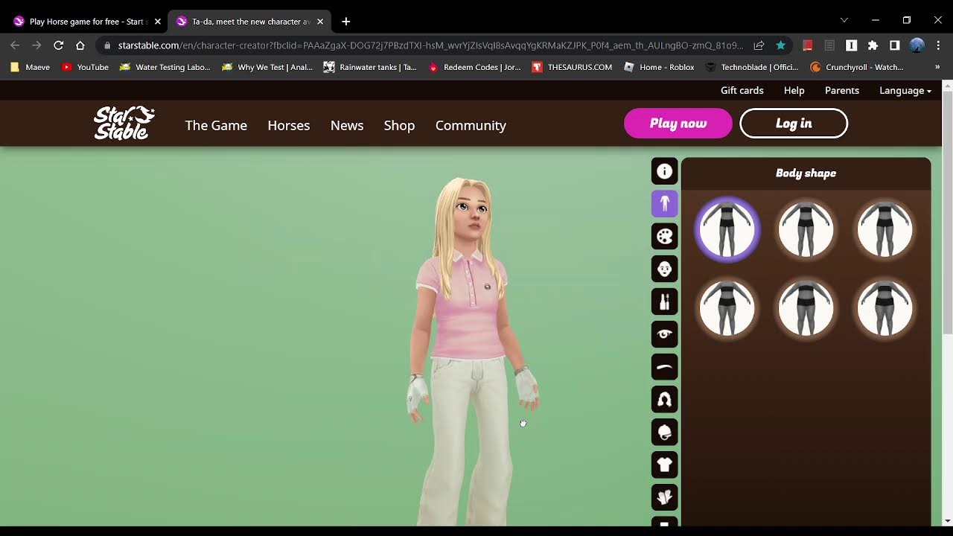The height and width of the screenshot is (536, 953).
Task: Click the bookmark star icon
Action: [780, 45]
